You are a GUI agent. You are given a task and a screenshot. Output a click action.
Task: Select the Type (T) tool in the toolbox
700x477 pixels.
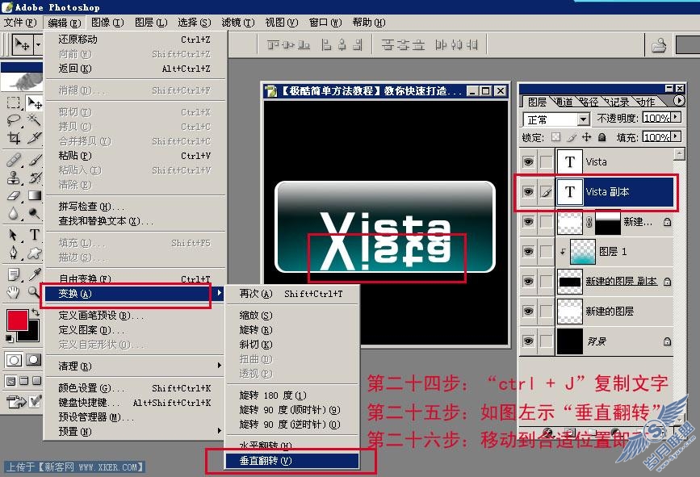(34, 235)
